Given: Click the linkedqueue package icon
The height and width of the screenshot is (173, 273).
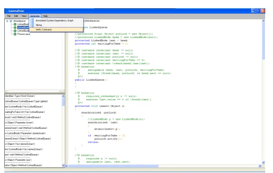Looking at the screenshot, I should coord(11,21).
